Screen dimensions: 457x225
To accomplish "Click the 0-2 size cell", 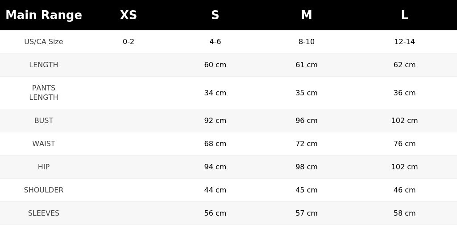I will [129, 41].
